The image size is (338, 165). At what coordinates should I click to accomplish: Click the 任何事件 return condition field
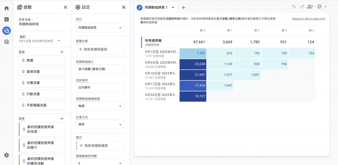coord(100,87)
